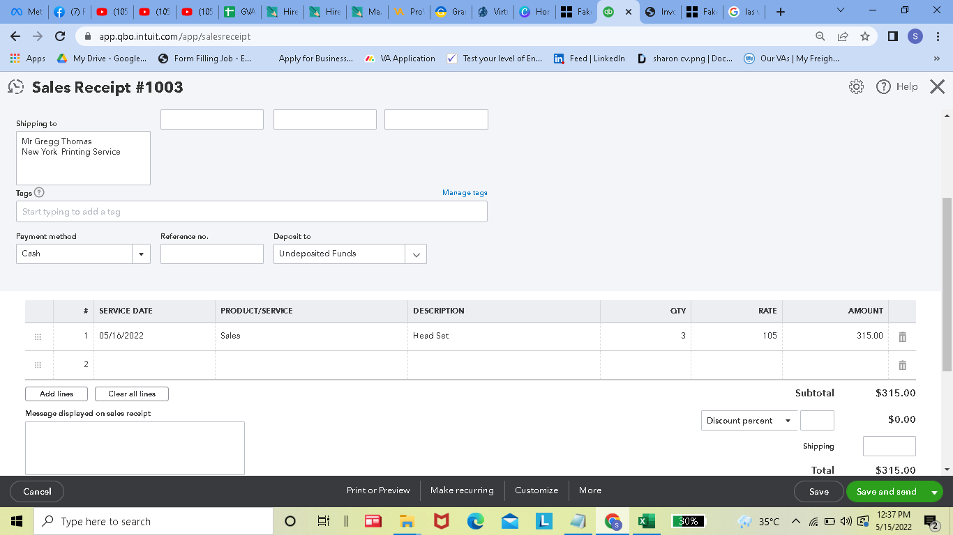Viewport: 953px width, 535px height.
Task: Click the message displayed on sales receipt box
Action: 135,449
